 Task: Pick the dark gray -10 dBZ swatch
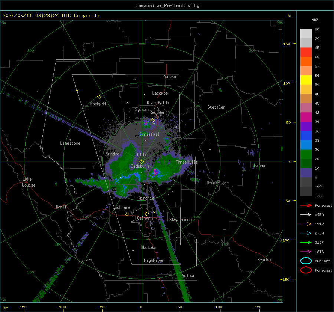point(306,191)
